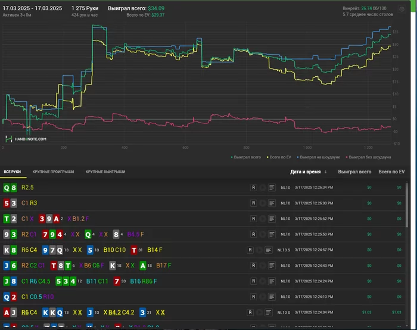This screenshot has width=417, height=330.
Task: Sort hands by 'Выиграл всего' column
Action: pyautogui.click(x=354, y=172)
